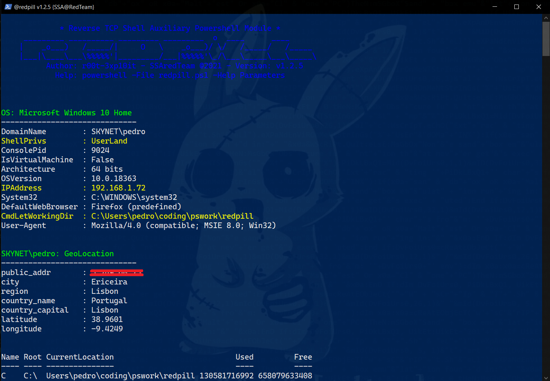This screenshot has height=381, width=550.
Task: Select longitude value '-9.4249'
Action: coord(107,329)
